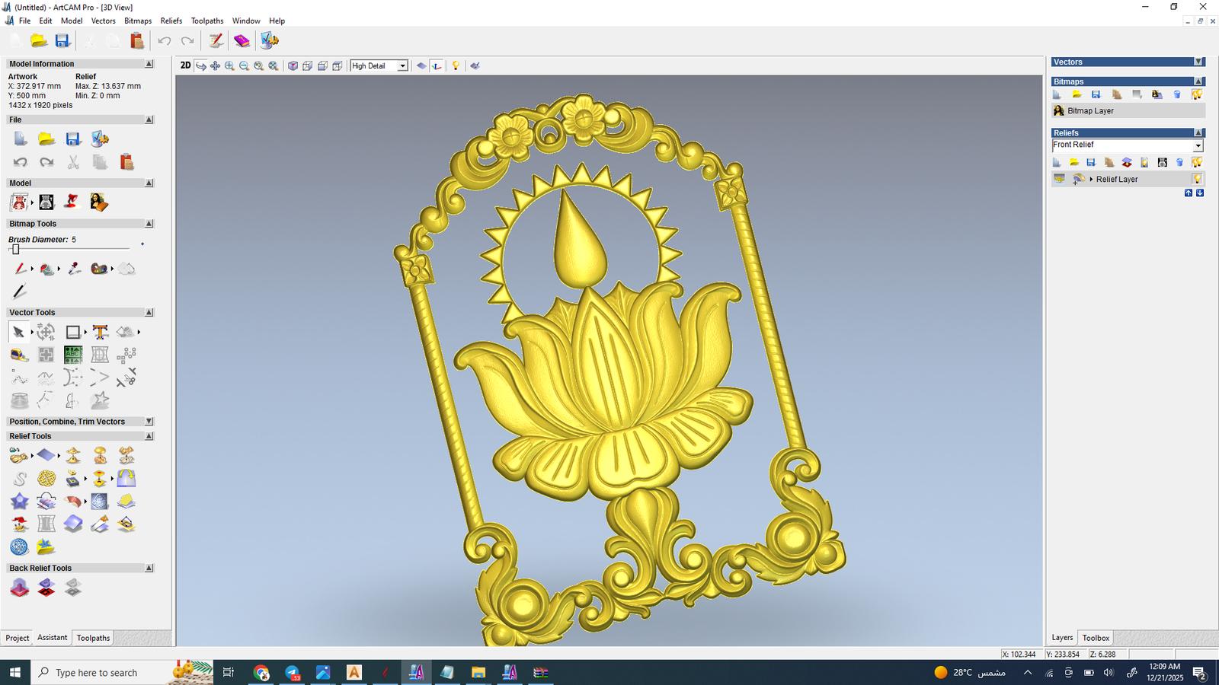Viewport: 1219px width, 685px height.
Task: Select the vector selection arrow tool
Action: [x=18, y=333]
